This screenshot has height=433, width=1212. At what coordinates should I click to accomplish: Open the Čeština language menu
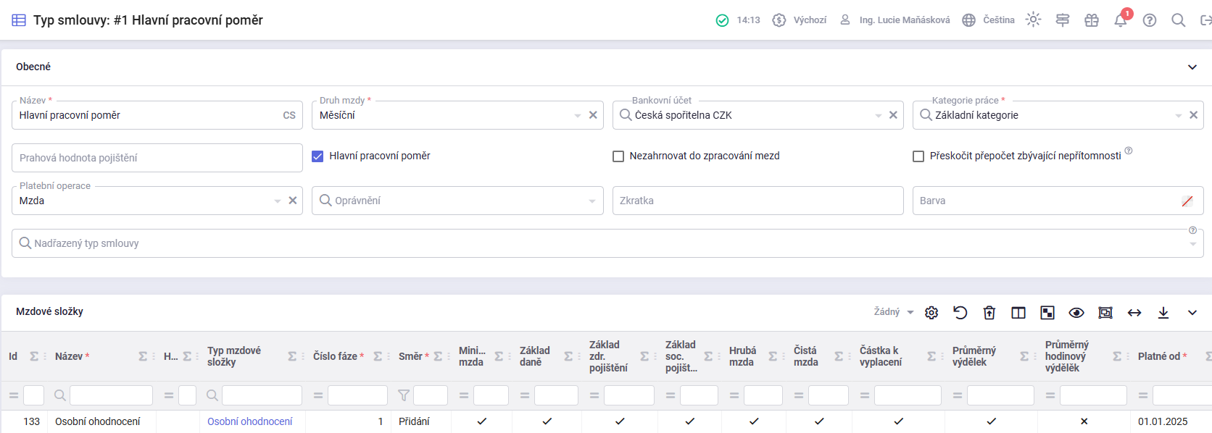989,20
